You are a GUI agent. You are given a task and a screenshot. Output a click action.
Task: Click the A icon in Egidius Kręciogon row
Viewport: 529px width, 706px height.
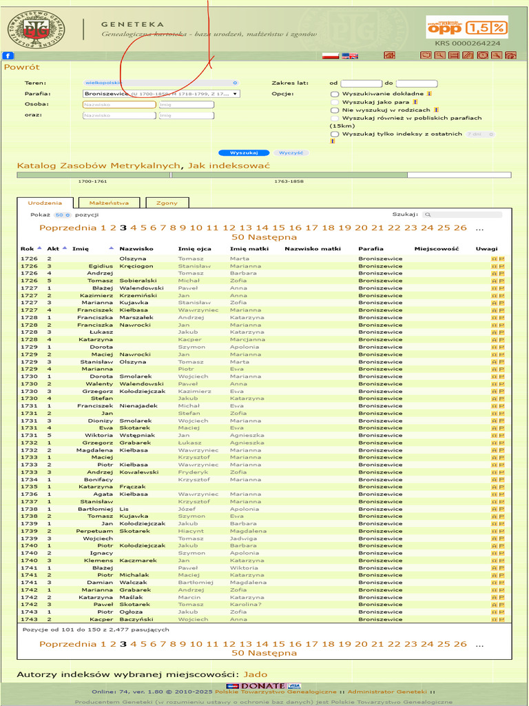click(x=494, y=266)
